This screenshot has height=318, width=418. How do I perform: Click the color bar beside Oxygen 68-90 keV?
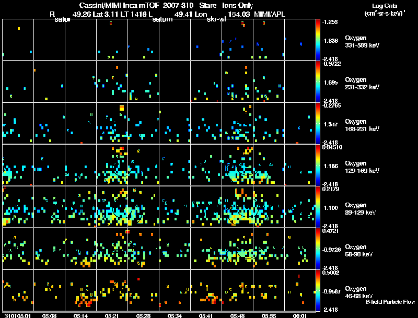click(318, 249)
